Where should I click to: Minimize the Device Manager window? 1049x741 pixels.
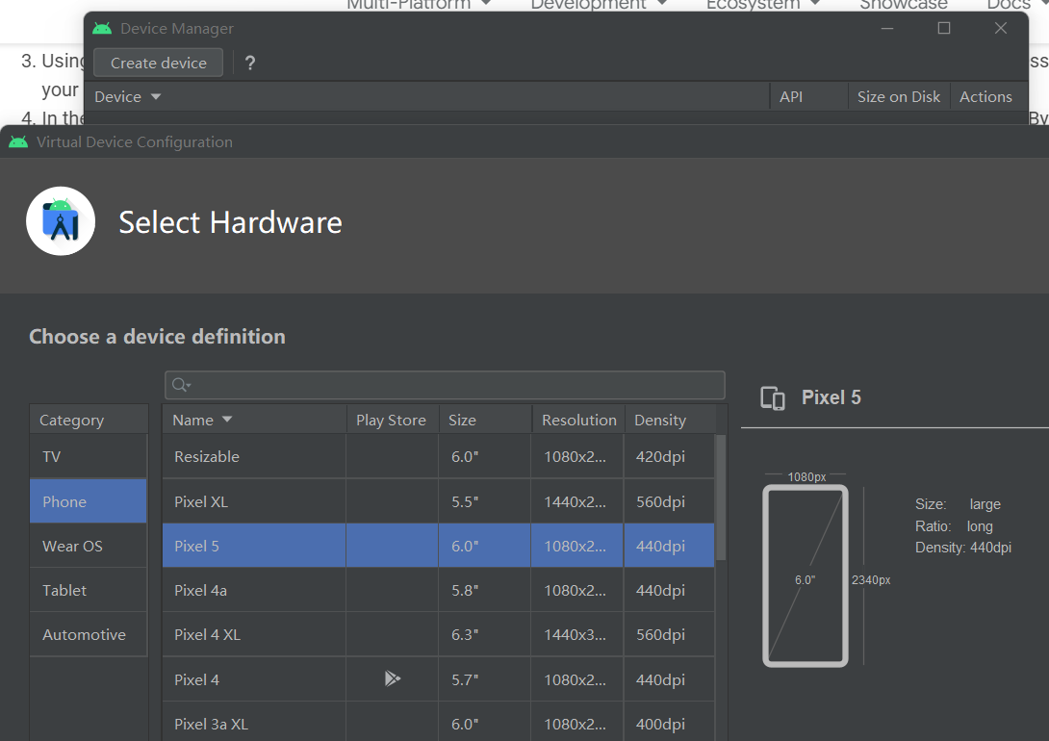tap(887, 28)
